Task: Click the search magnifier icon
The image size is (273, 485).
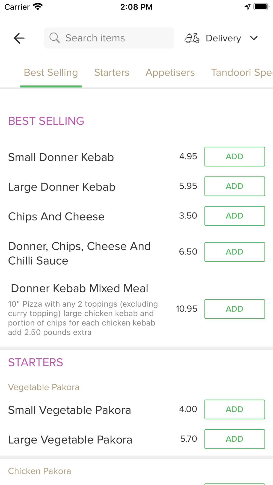Action: click(55, 38)
